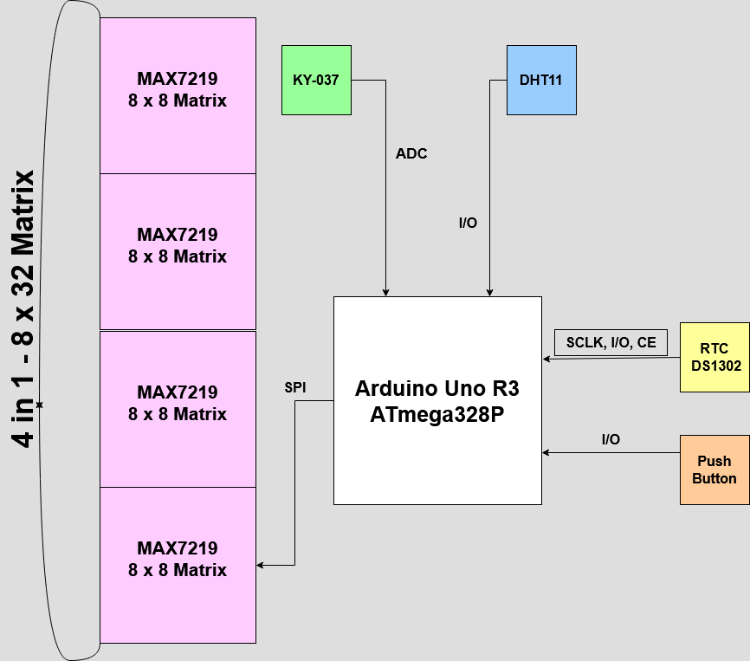This screenshot has width=750, height=661.
Task: Click the ADC connection label
Action: [x=410, y=154]
